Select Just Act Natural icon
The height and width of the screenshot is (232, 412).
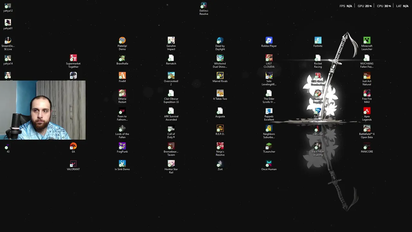coord(367,79)
